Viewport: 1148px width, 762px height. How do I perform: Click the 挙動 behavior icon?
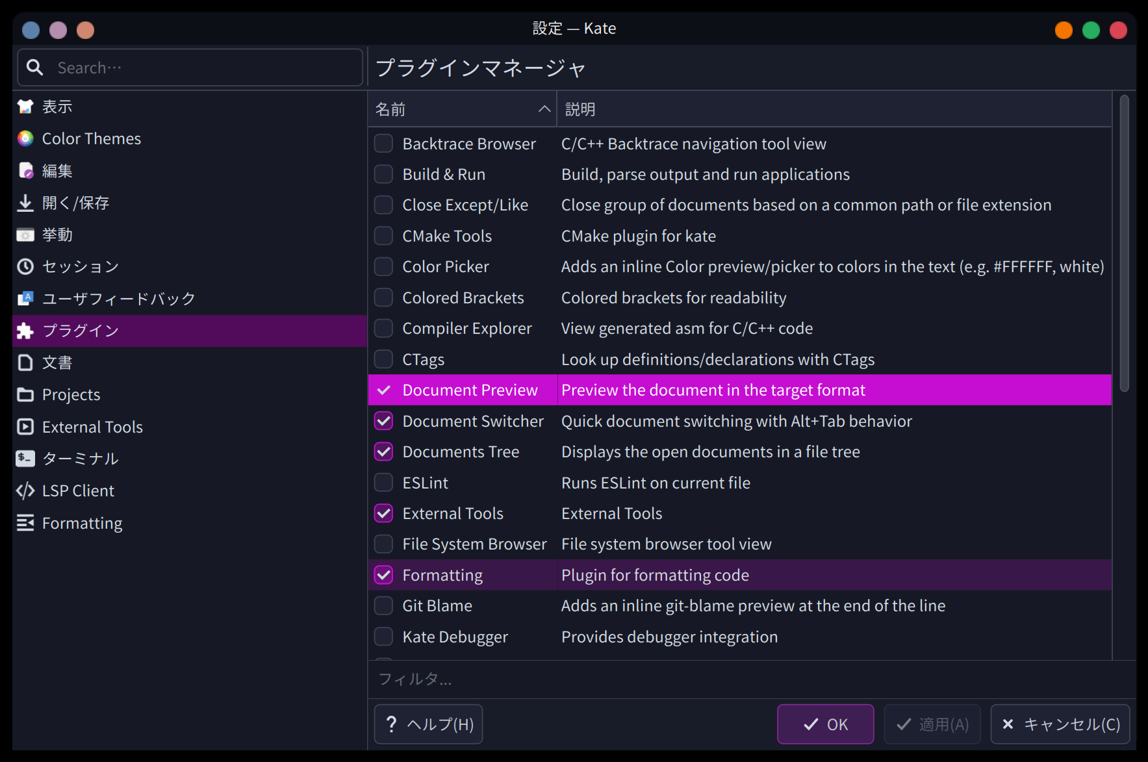[25, 235]
